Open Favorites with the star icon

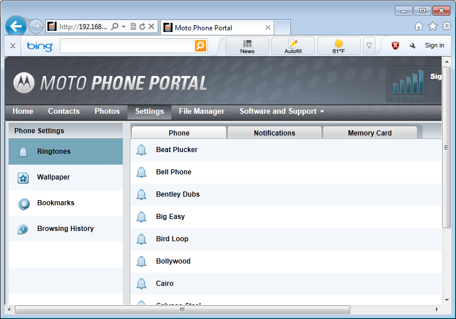pos(433,26)
